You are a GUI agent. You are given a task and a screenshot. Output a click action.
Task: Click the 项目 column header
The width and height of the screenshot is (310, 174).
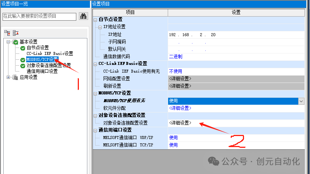(x=130, y=13)
